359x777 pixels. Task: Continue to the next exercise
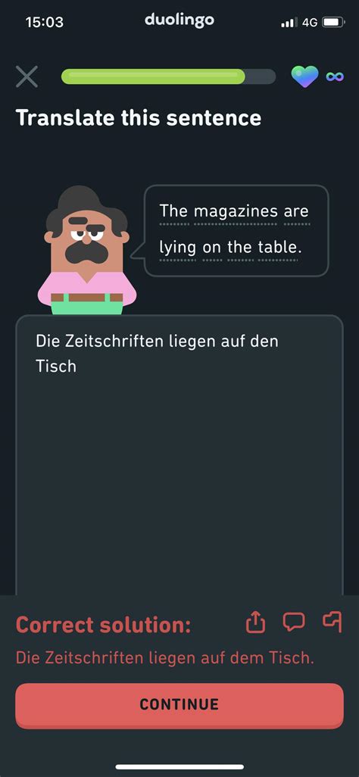(179, 706)
